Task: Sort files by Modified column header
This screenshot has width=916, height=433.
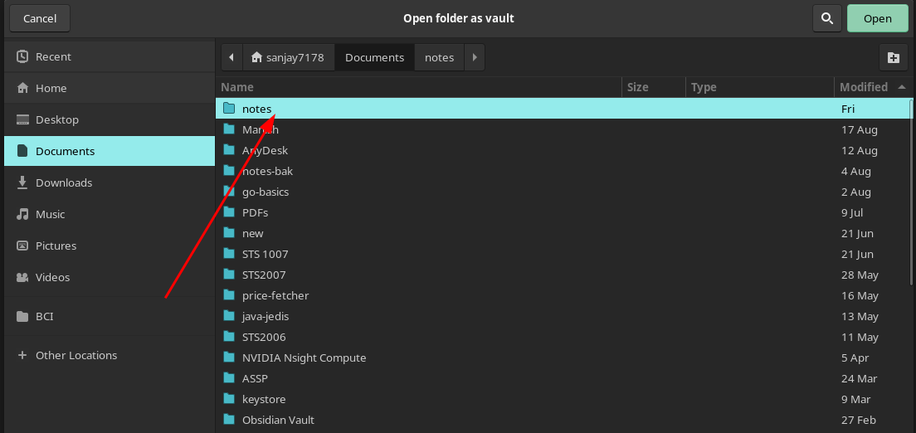Action: (863, 87)
